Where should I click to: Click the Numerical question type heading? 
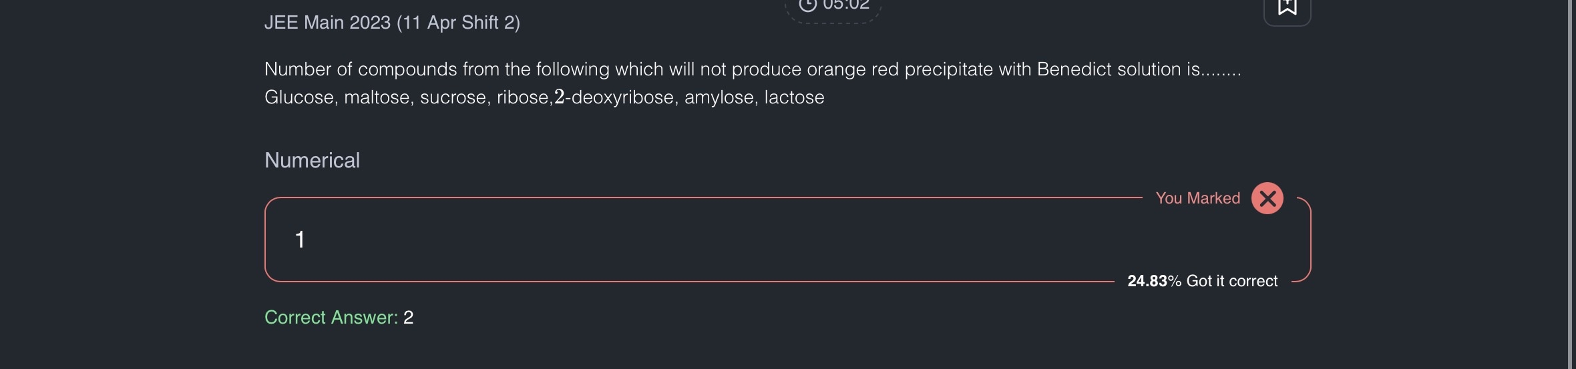pos(312,160)
